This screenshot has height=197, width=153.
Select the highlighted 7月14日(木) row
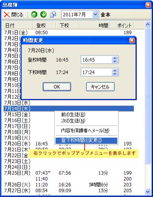(69, 108)
